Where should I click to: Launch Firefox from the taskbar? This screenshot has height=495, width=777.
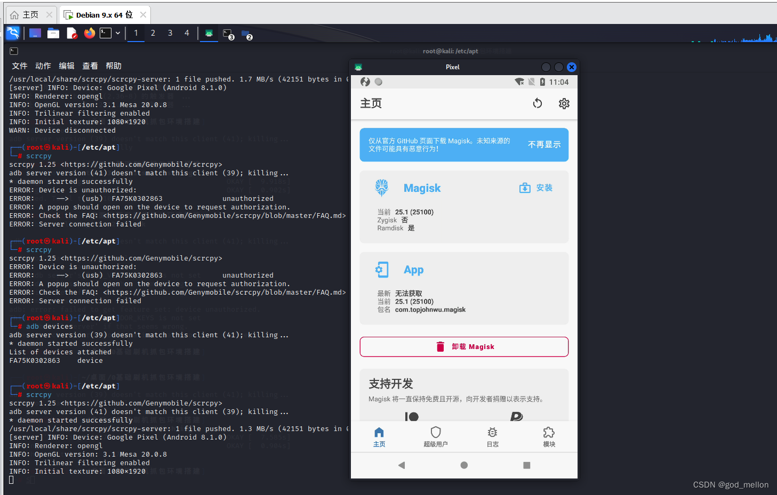click(90, 33)
